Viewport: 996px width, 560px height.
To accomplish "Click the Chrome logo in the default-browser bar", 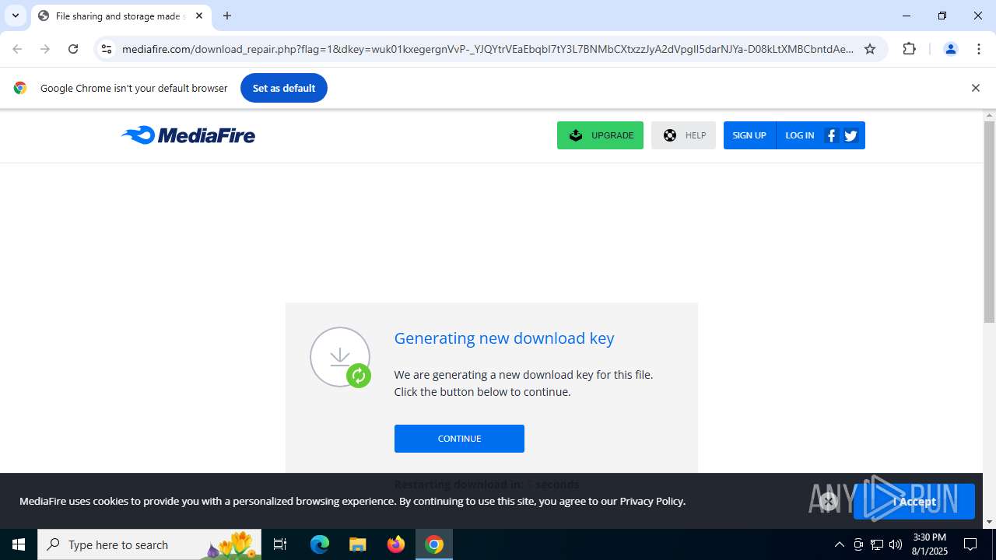I will click(20, 88).
